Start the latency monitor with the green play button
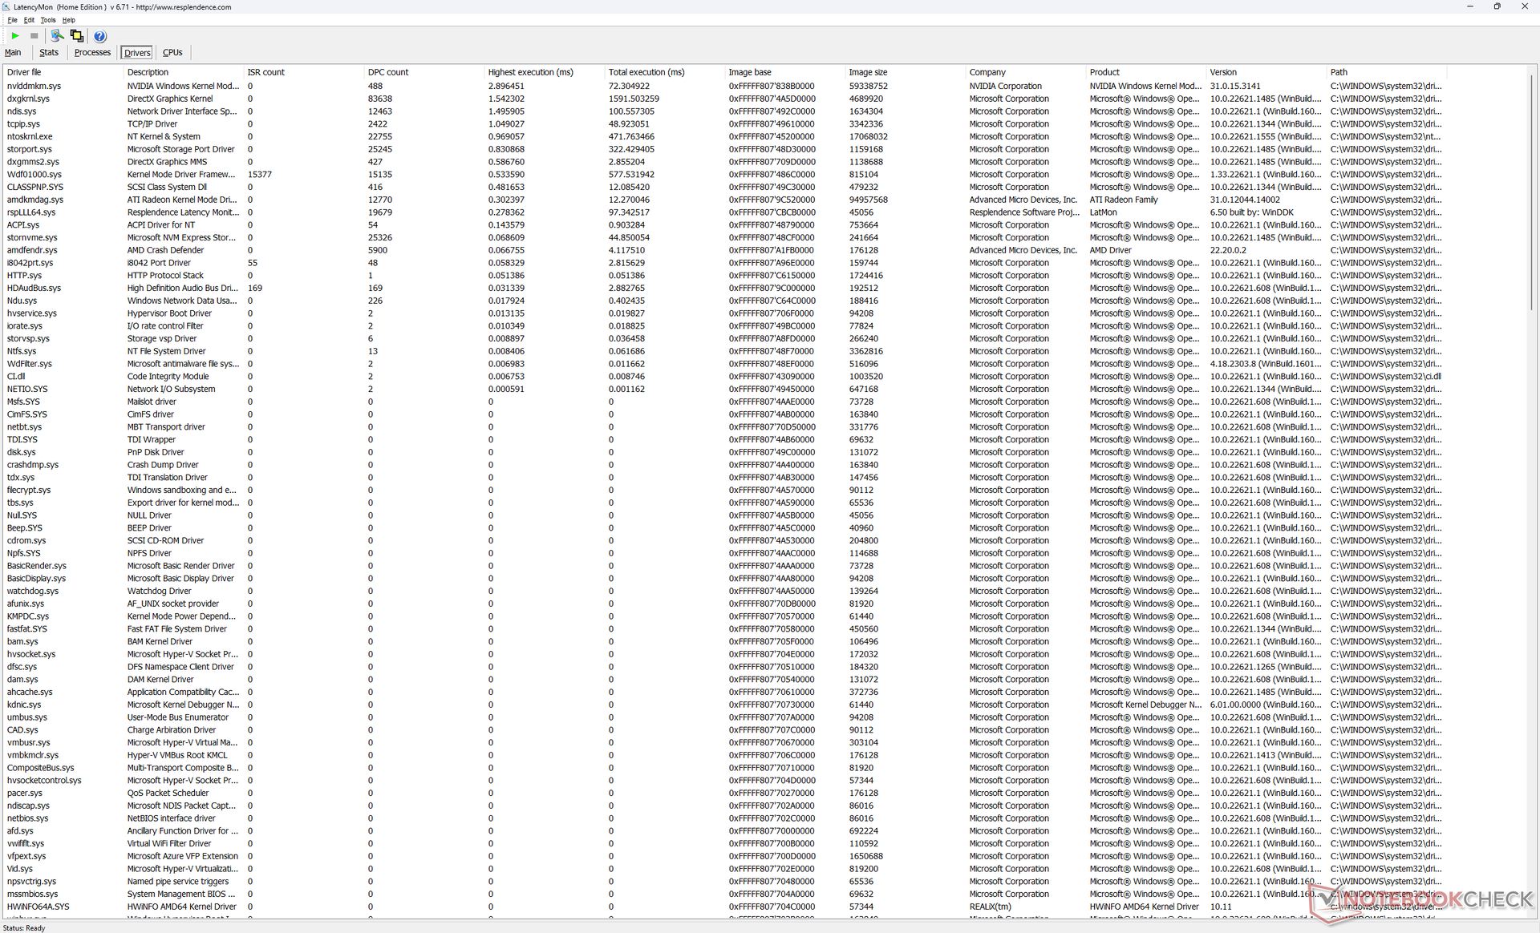 tap(15, 36)
